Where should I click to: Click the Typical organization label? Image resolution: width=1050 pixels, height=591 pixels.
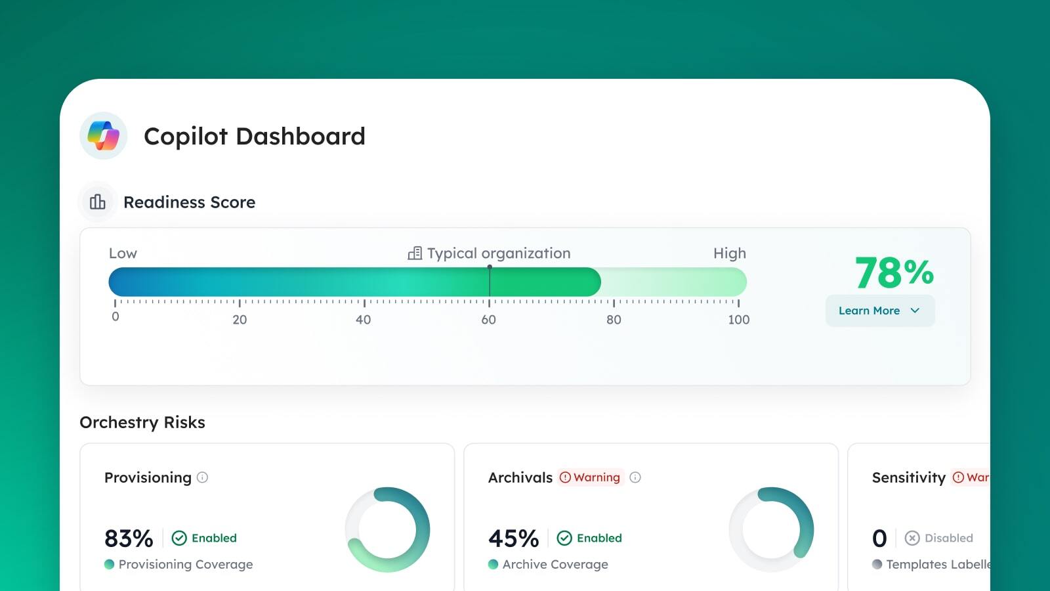pos(499,253)
